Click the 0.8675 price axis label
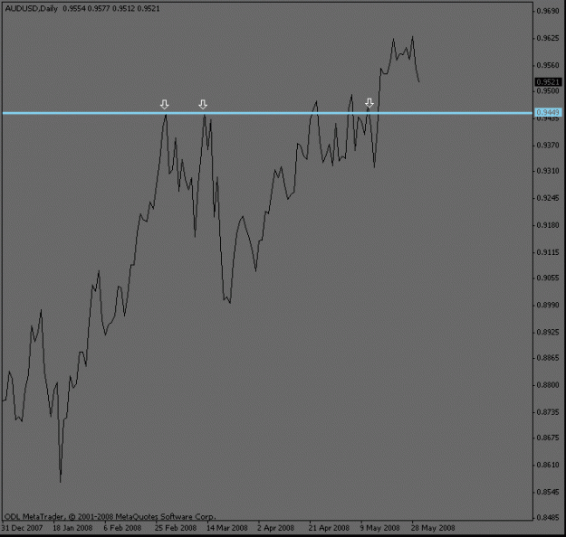 tap(548, 438)
